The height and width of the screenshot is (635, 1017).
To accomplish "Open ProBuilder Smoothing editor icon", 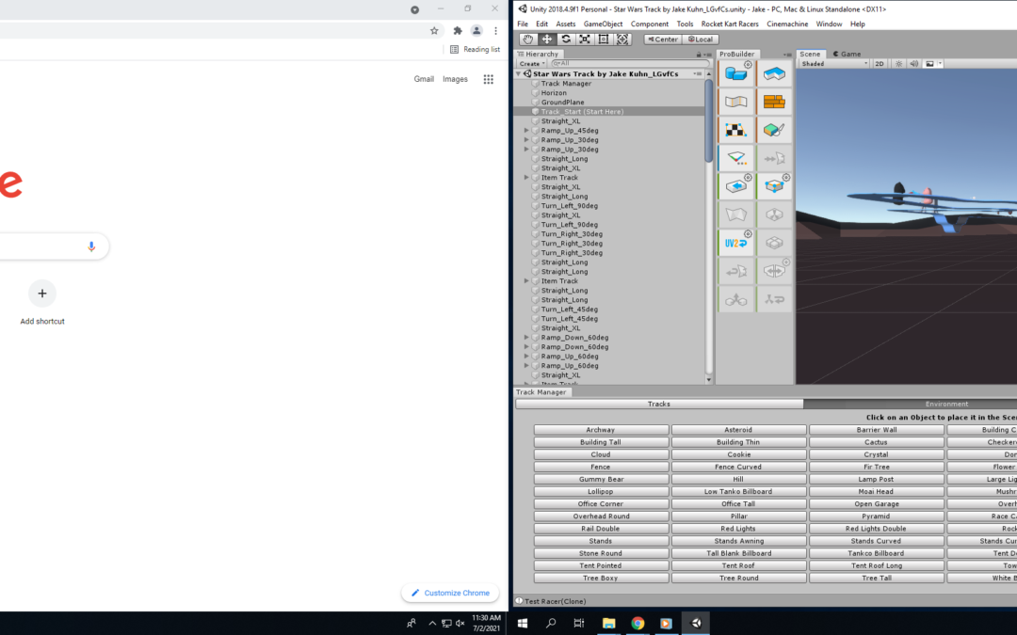I will pyautogui.click(x=735, y=102).
